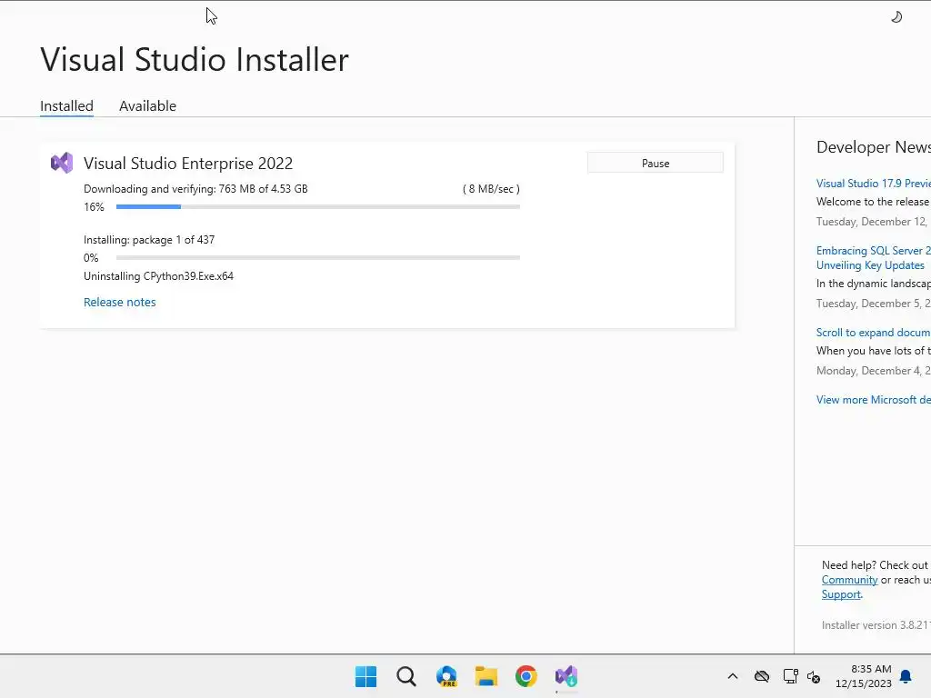Image resolution: width=931 pixels, height=698 pixels.
Task: Launch the Edge Preview browser from the taskbar
Action: pos(446,676)
